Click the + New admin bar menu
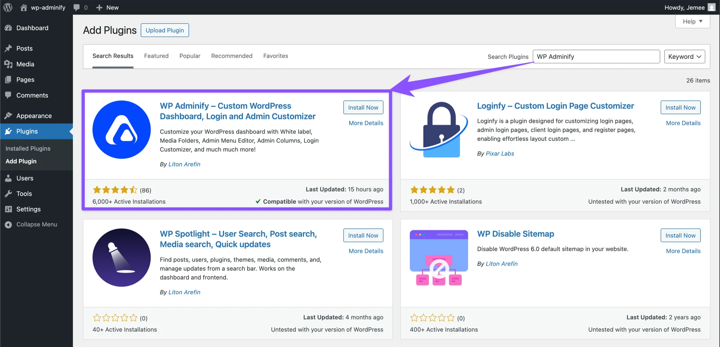 (x=107, y=7)
